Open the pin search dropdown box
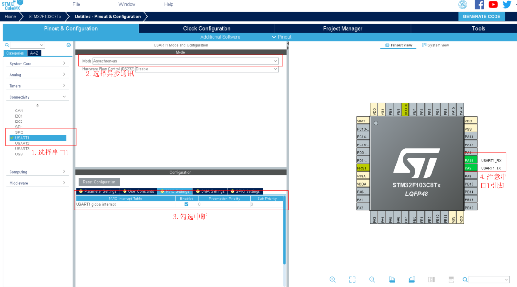The height and width of the screenshot is (287, 517). click(489, 280)
